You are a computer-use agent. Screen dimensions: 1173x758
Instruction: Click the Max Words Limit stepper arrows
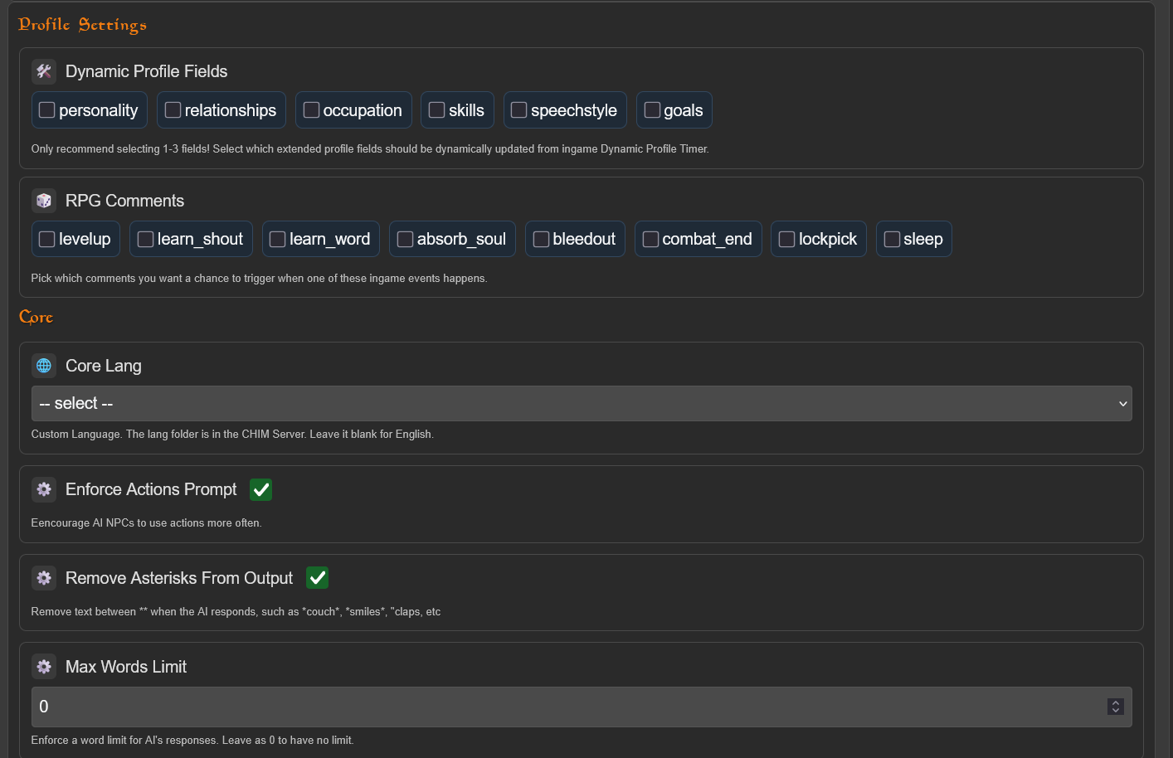tap(1115, 707)
